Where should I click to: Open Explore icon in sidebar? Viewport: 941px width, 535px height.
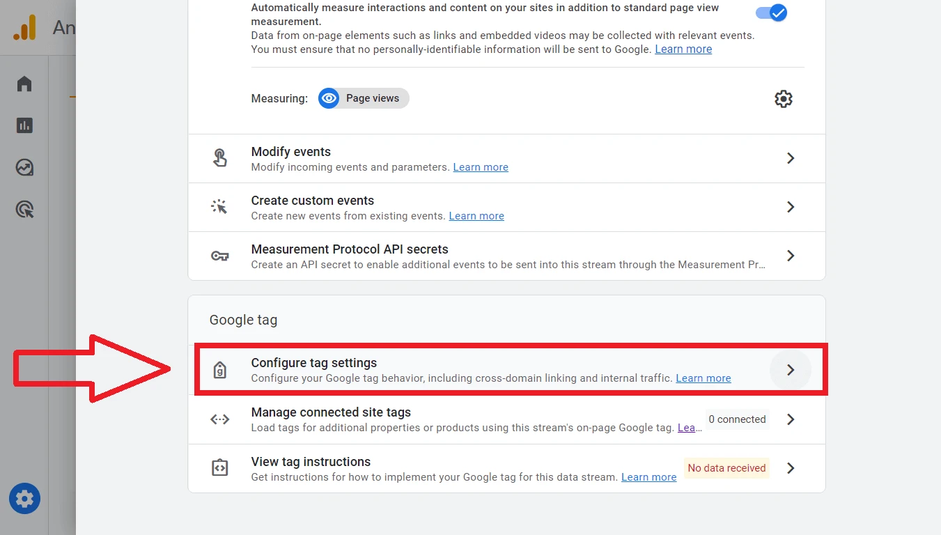pos(24,168)
